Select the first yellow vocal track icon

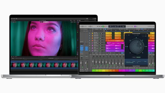[92, 33]
